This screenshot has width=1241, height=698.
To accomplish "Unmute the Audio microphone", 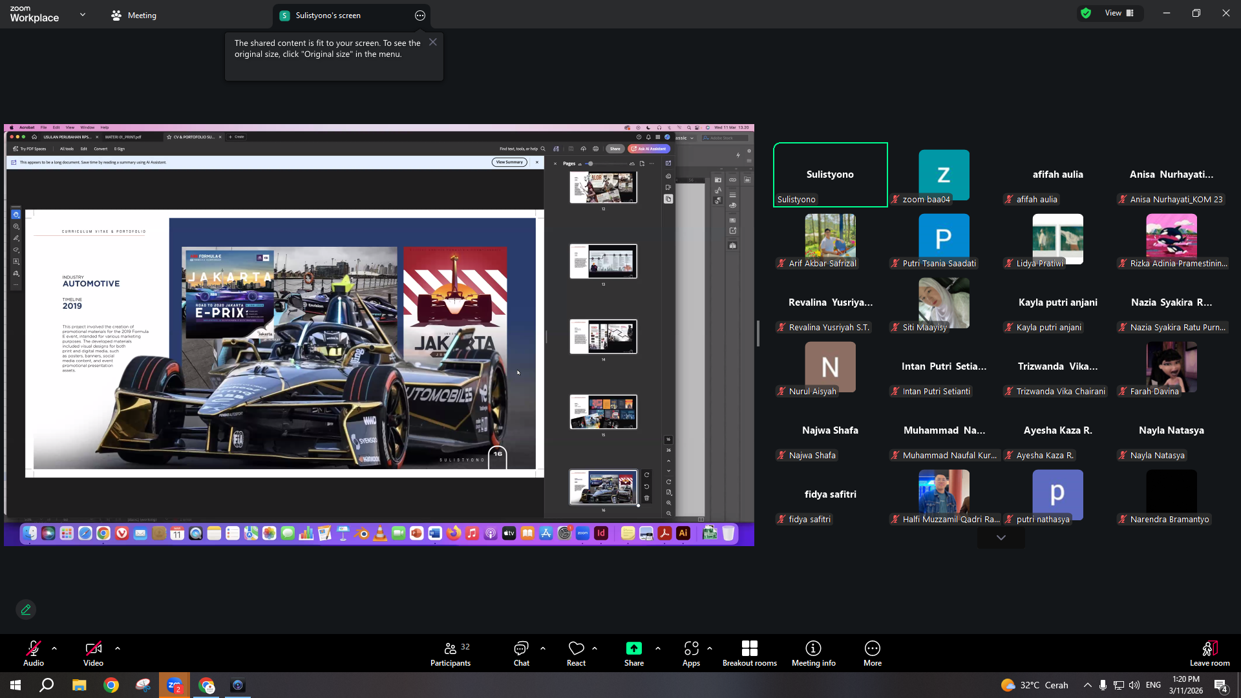I will click(34, 654).
